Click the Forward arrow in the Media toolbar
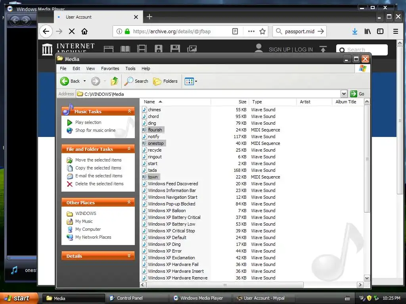The width and height of the screenshot is (406, 304). coord(95,81)
